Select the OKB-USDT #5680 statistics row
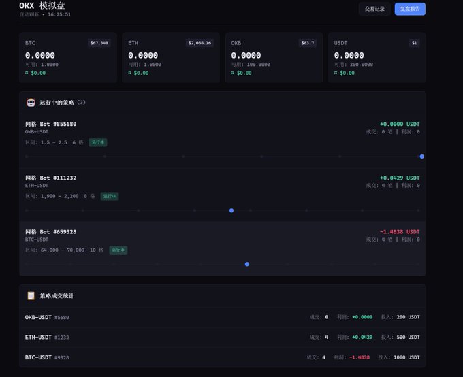This screenshot has height=377, width=463. tap(223, 317)
